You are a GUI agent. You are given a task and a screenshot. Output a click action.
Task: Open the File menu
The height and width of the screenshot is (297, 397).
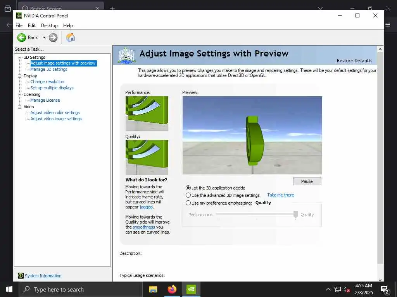click(19, 26)
